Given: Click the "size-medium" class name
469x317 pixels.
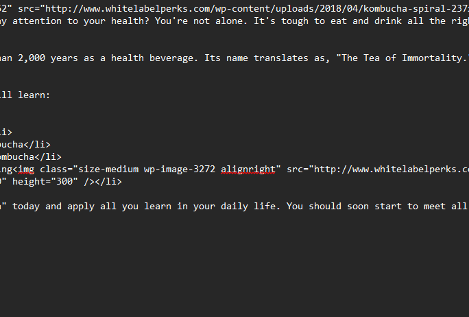Looking at the screenshot, I should (108, 169).
